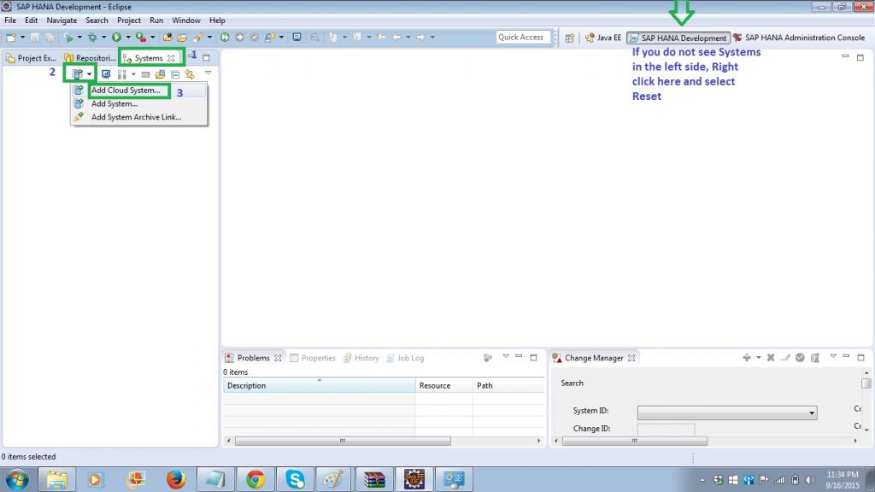Click the Administration monitor icon in Systems view
875x492 pixels.
coord(105,73)
